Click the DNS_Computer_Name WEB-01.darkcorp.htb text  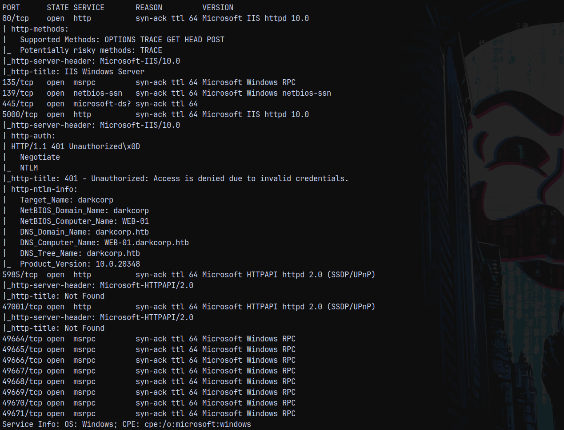click(104, 243)
